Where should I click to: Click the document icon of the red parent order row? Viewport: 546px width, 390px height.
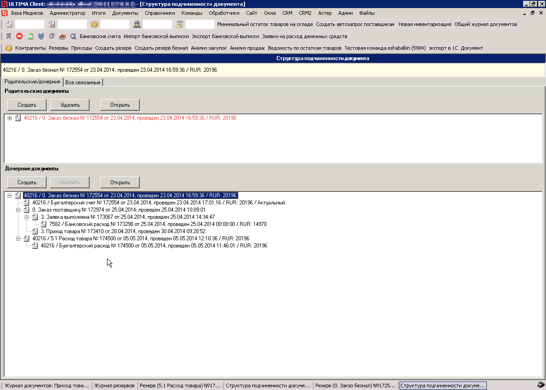[x=18, y=118]
